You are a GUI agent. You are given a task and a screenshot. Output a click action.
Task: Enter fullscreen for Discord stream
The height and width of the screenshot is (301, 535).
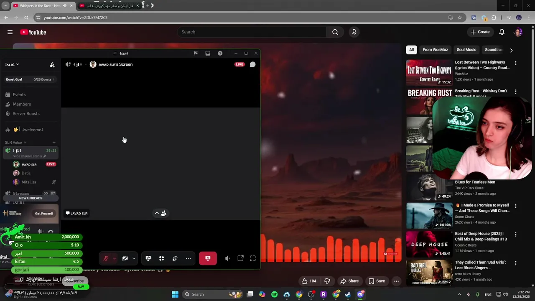coord(253,258)
